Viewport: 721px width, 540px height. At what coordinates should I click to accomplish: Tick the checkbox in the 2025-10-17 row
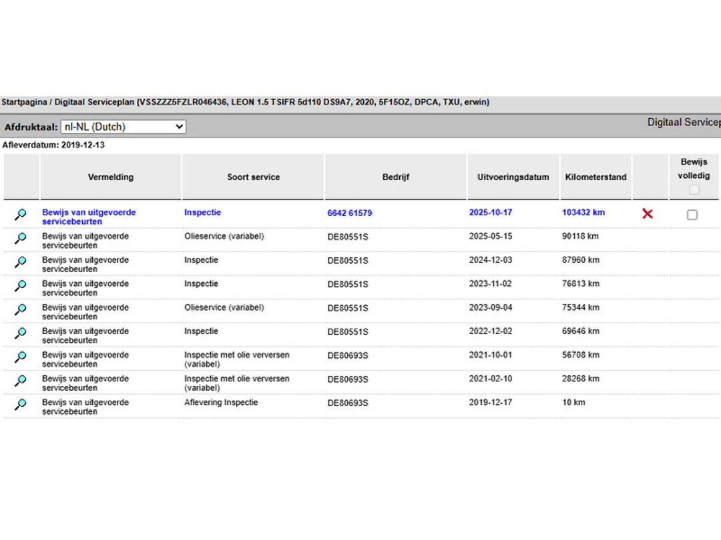pos(692,215)
